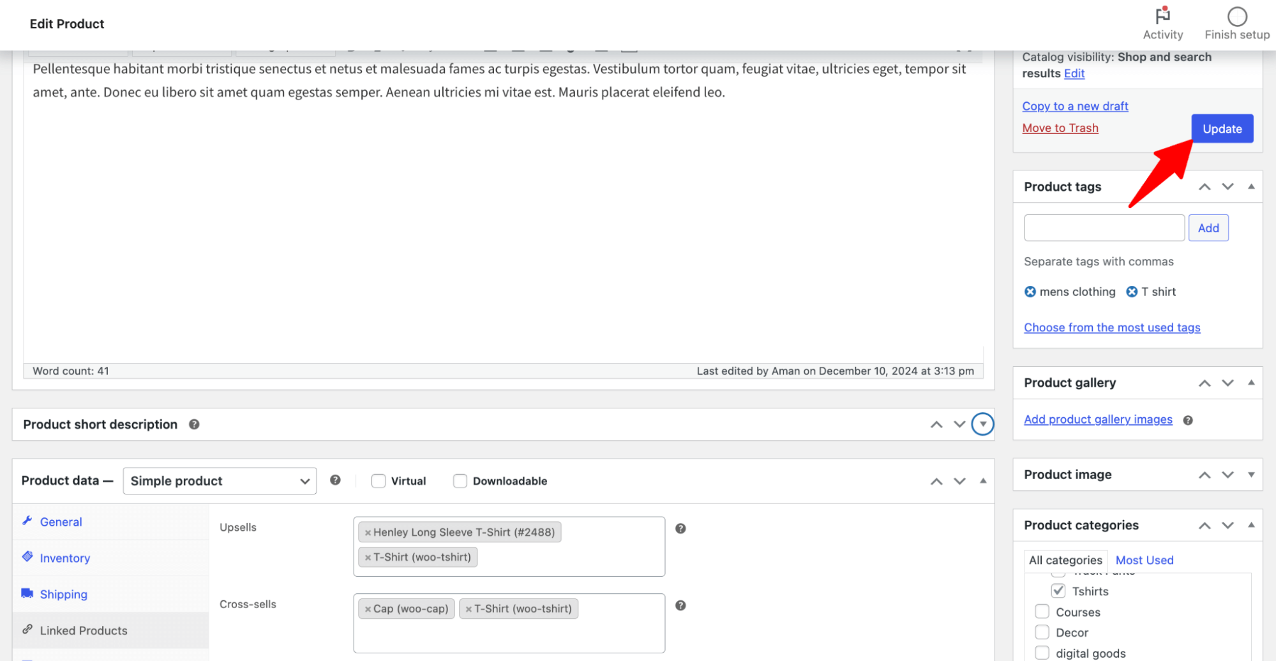The image size is (1276, 661).
Task: Remove Henley Long Sleeve T-Shirt from upsells
Action: pyautogui.click(x=368, y=533)
